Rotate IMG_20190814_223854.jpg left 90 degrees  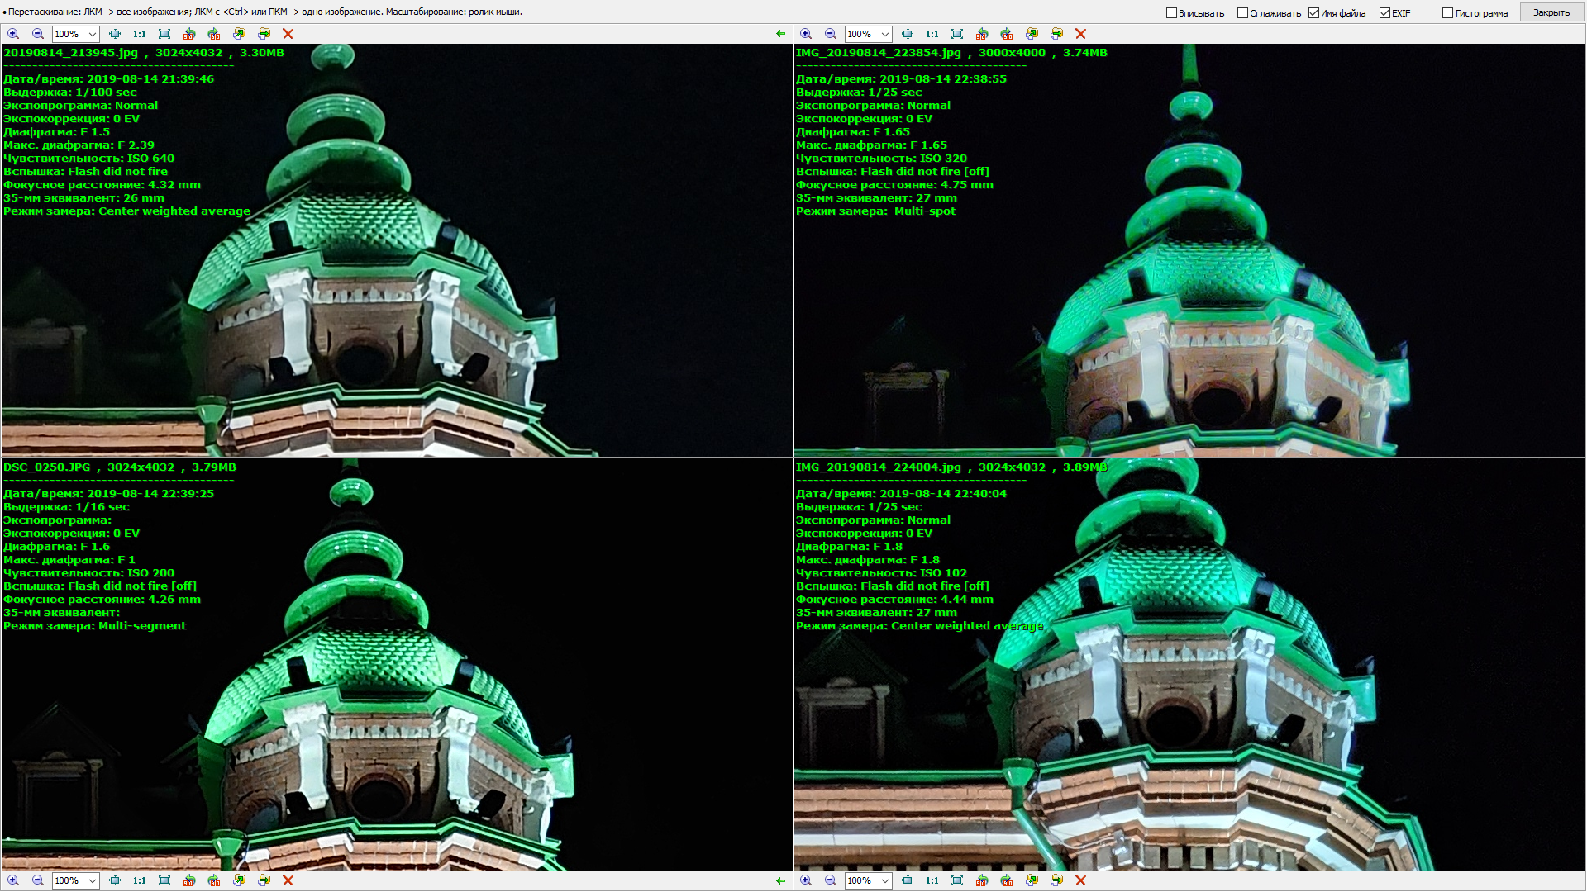[x=982, y=34]
